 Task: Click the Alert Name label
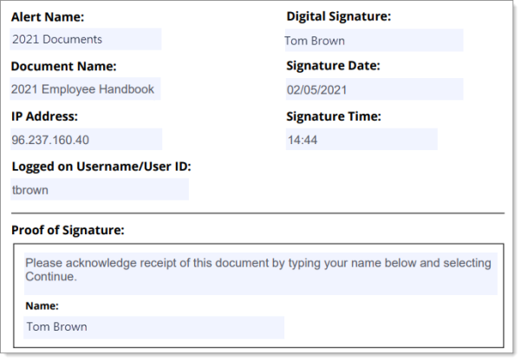point(48,17)
